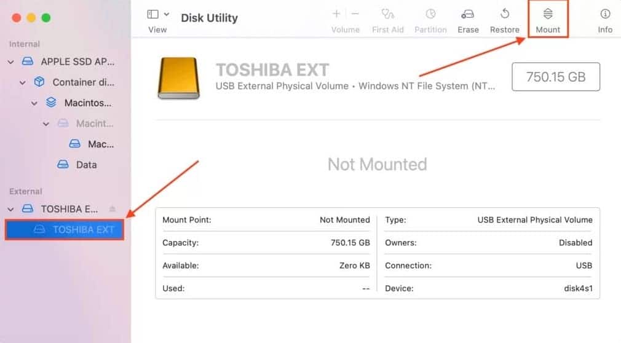
Task: Collapse the APPLE SSD tree item
Action: (x=10, y=62)
